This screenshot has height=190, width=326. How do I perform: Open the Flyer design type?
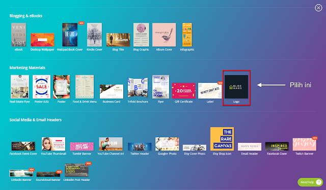[161, 87]
